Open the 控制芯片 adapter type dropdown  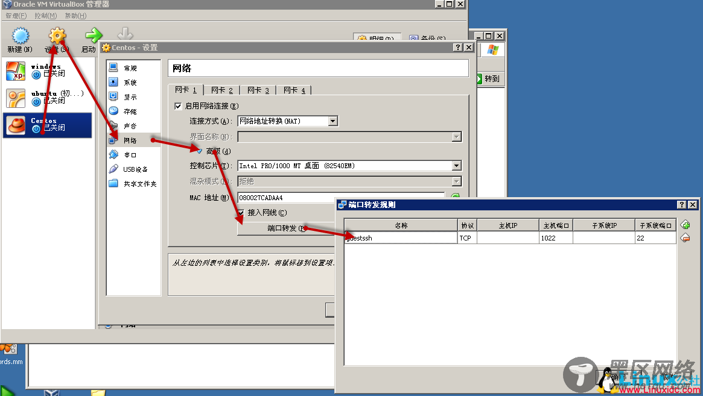pyautogui.click(x=349, y=166)
